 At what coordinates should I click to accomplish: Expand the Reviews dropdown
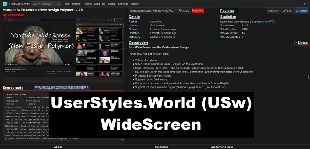(228, 11)
